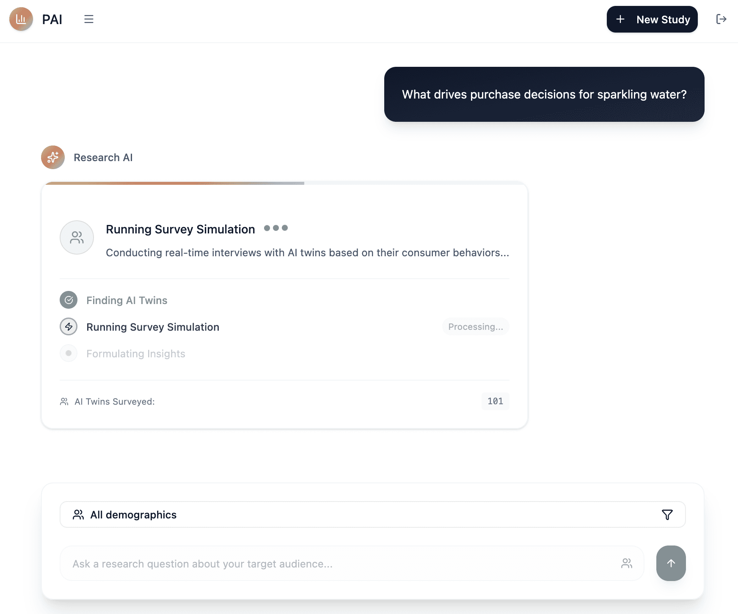This screenshot has width=738, height=614.
Task: Select the Running Survey Simulation step row
Action: [x=284, y=327]
